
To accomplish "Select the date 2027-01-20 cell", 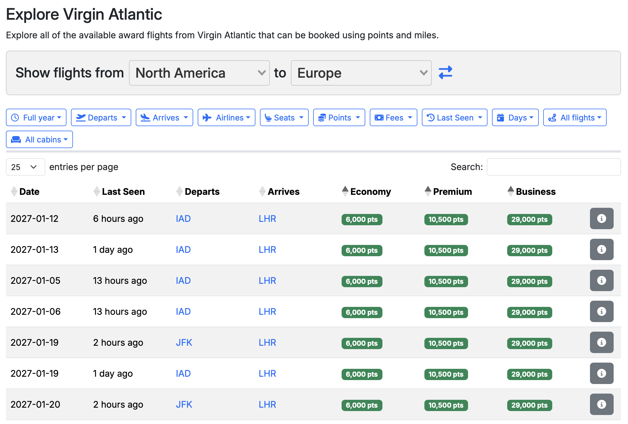I will (35, 404).
